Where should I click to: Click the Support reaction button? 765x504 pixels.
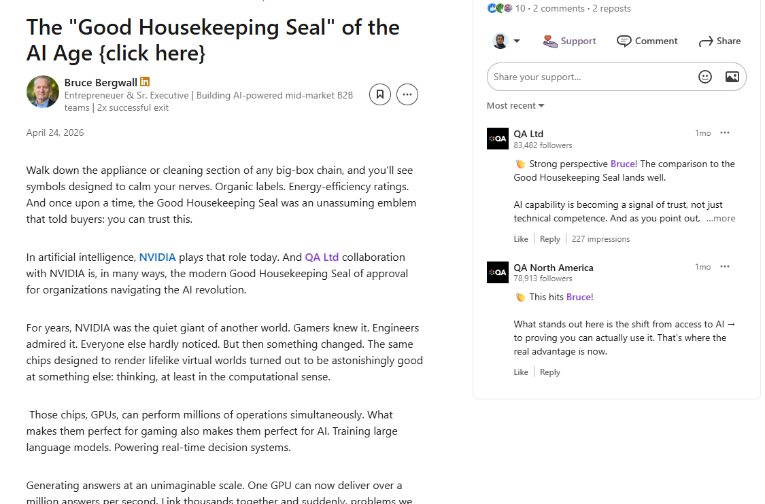[x=569, y=41]
